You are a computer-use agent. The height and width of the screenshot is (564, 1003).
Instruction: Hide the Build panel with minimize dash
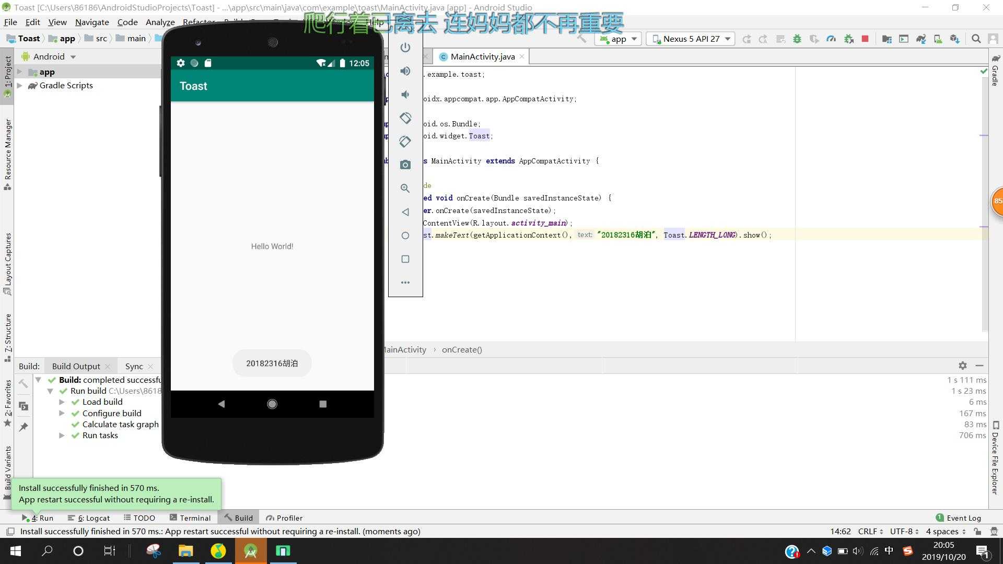pos(979,366)
